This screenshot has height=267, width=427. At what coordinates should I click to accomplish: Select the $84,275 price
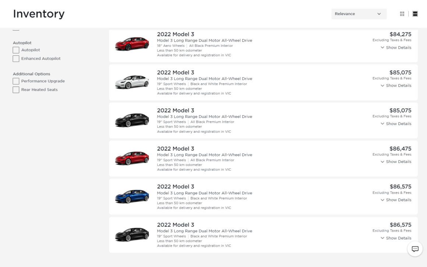(x=400, y=34)
